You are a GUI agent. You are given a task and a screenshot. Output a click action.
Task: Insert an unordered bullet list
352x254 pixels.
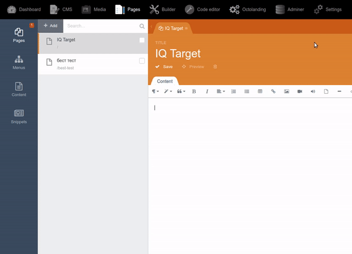click(x=247, y=92)
